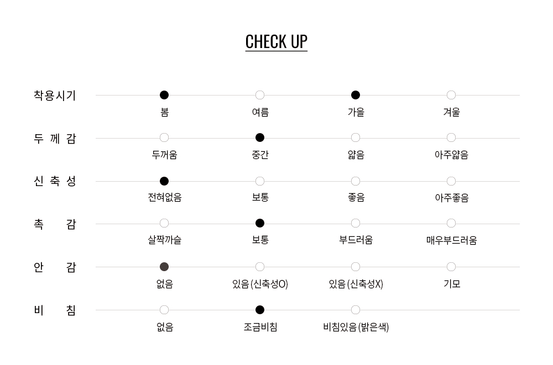
Task: Choose the 중간 thickness option
Action: pyautogui.click(x=260, y=137)
